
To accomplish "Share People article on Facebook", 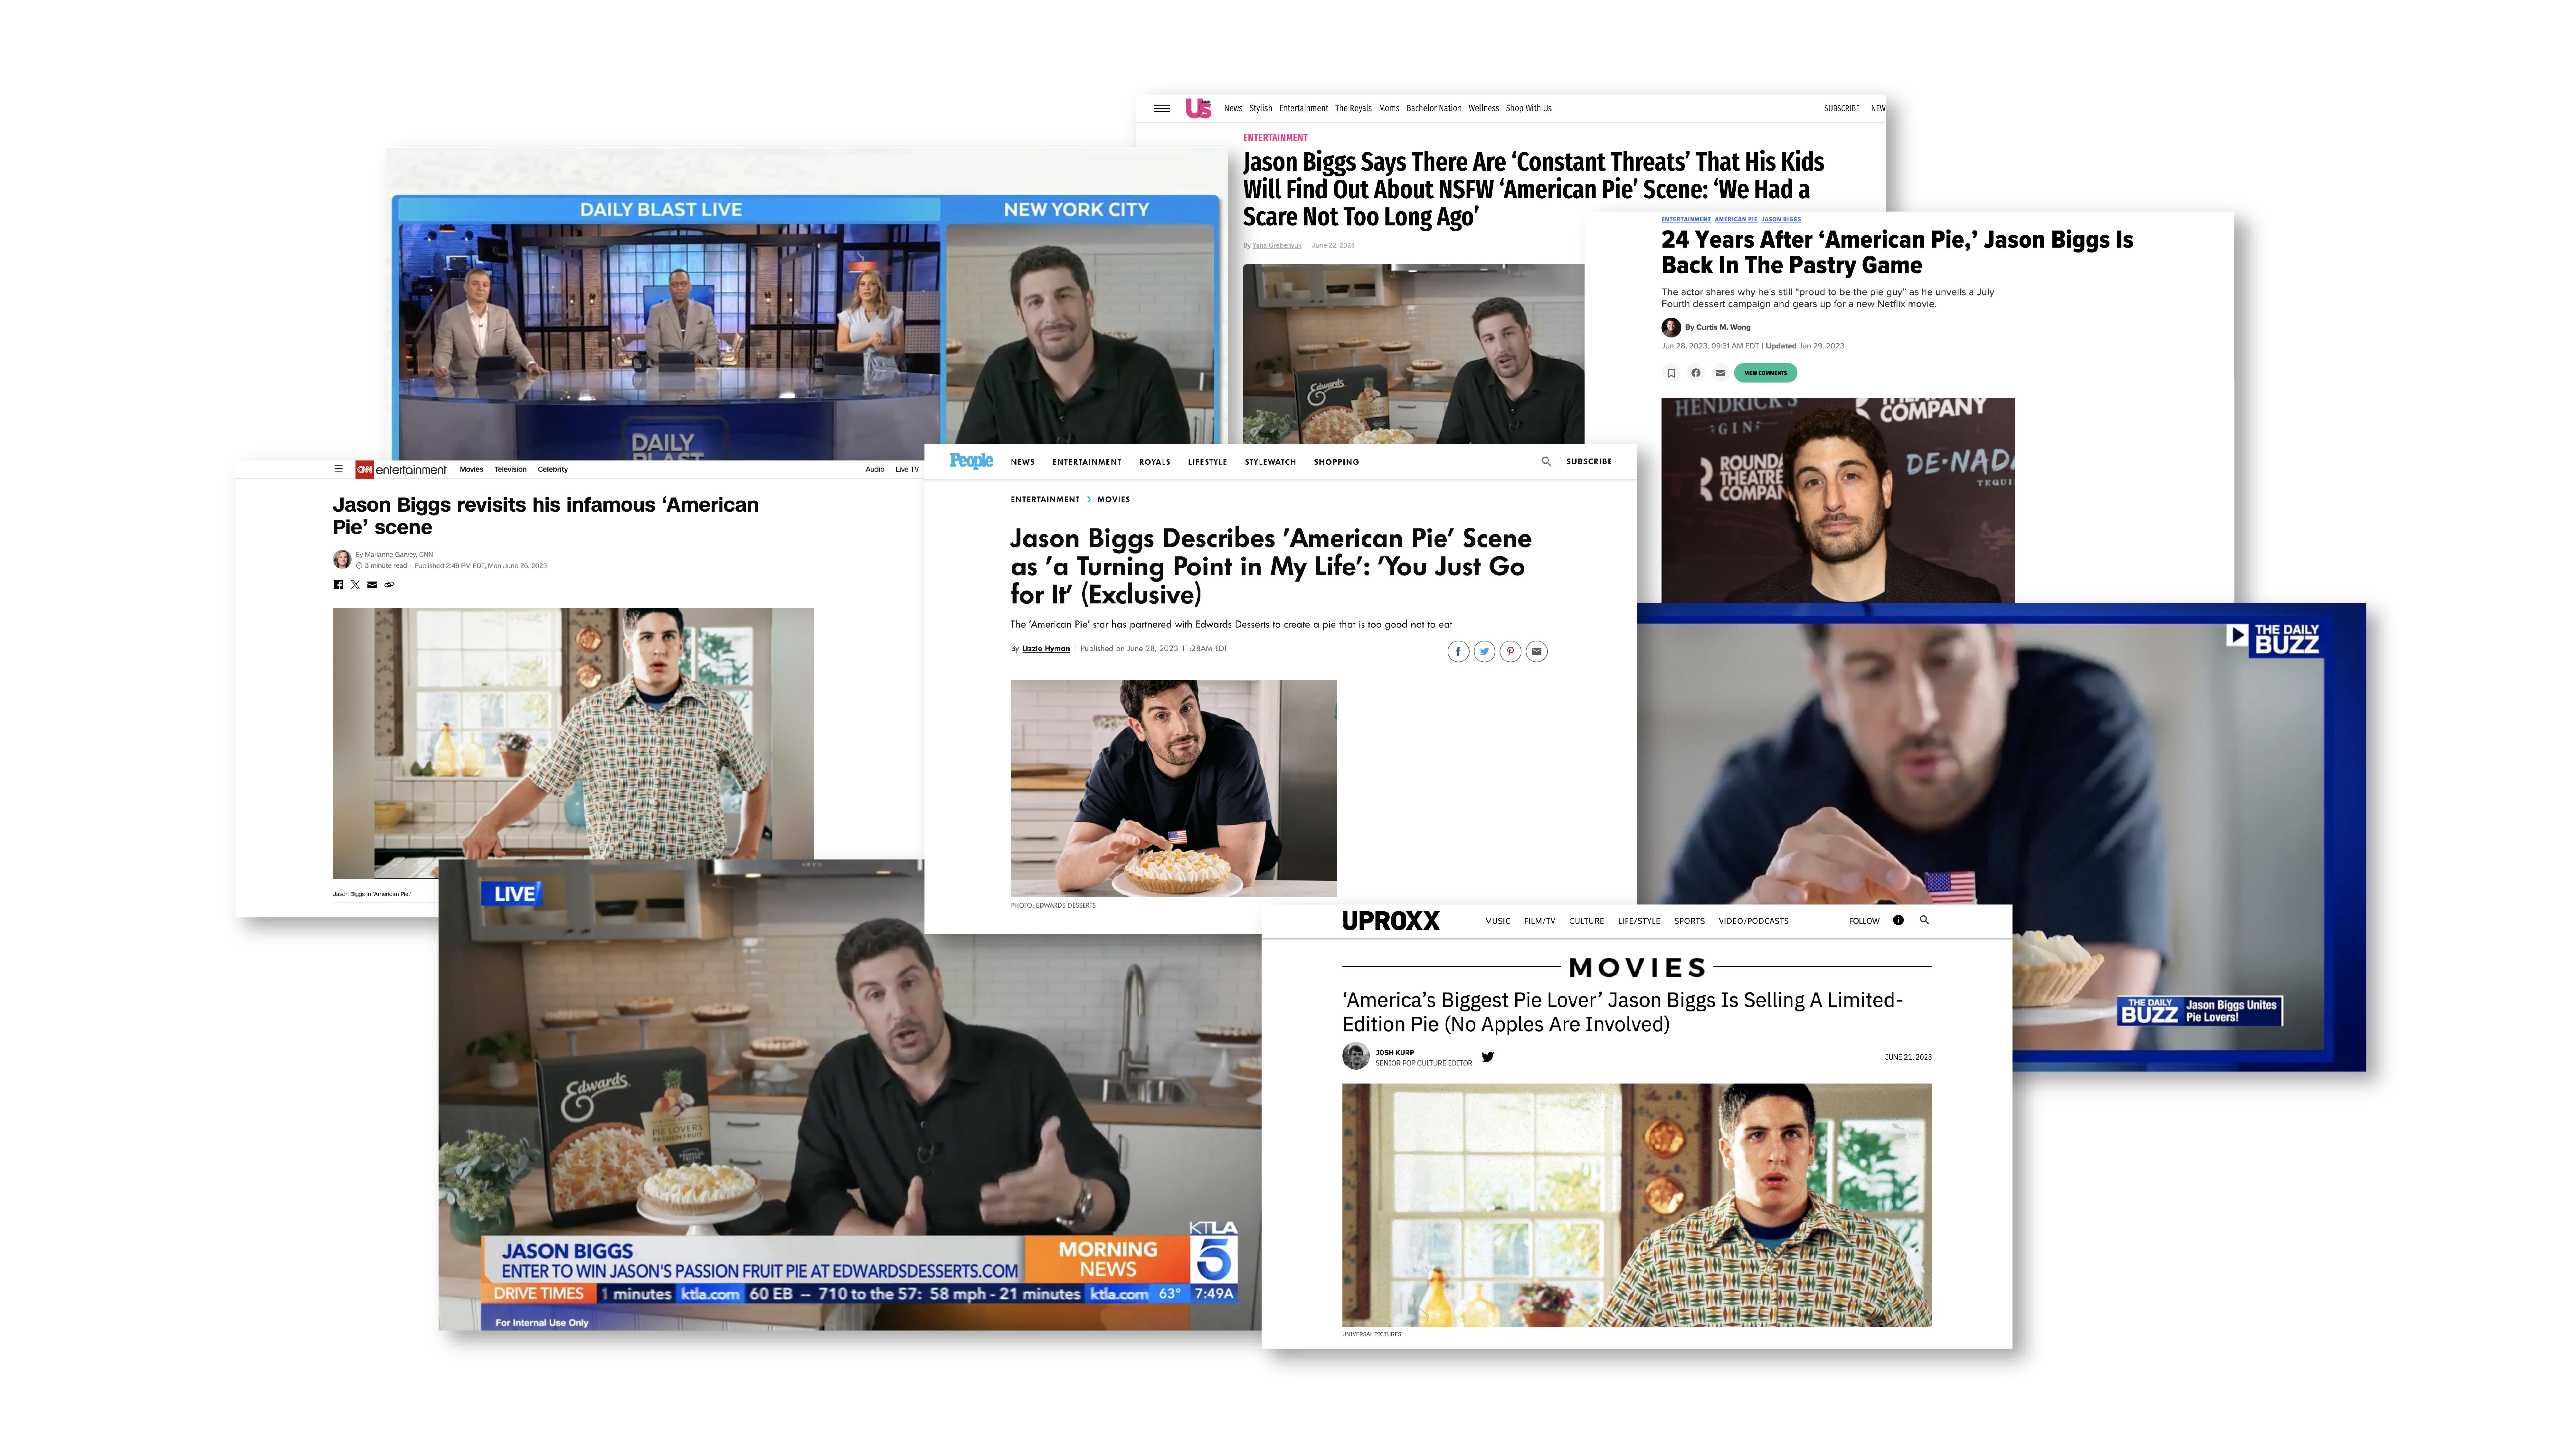I will [x=1458, y=652].
